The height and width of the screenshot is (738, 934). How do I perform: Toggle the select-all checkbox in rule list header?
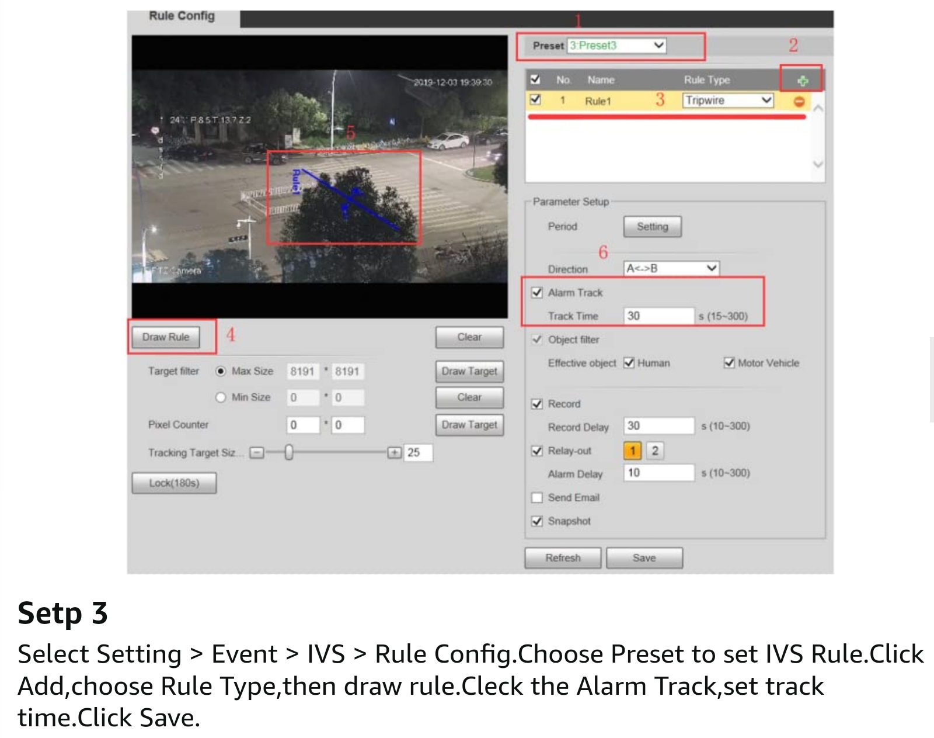pos(535,79)
